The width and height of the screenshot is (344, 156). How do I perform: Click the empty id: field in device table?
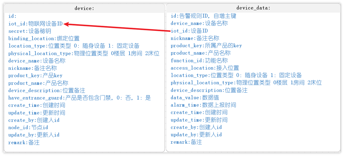pos(12,16)
